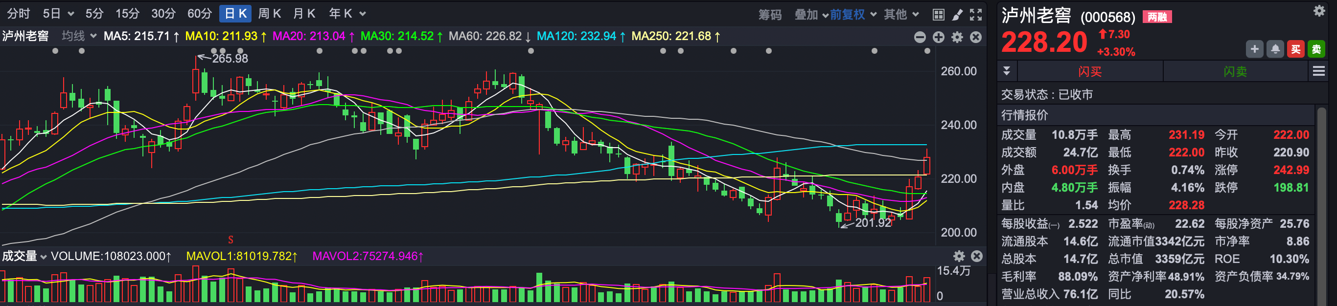
Task: Remove the volume indicator panel
Action: [977, 256]
